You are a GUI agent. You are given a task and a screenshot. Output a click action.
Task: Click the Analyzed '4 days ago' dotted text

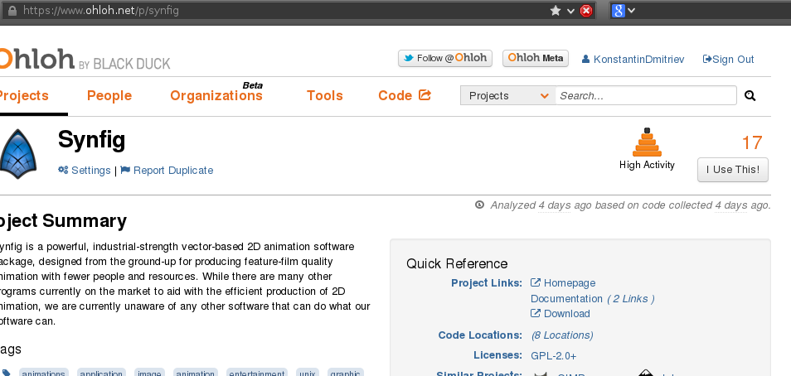pos(554,205)
